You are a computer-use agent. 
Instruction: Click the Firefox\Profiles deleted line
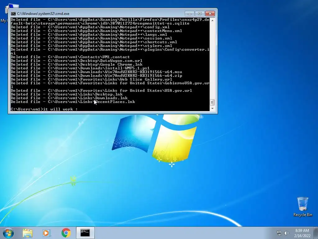[x=110, y=20]
